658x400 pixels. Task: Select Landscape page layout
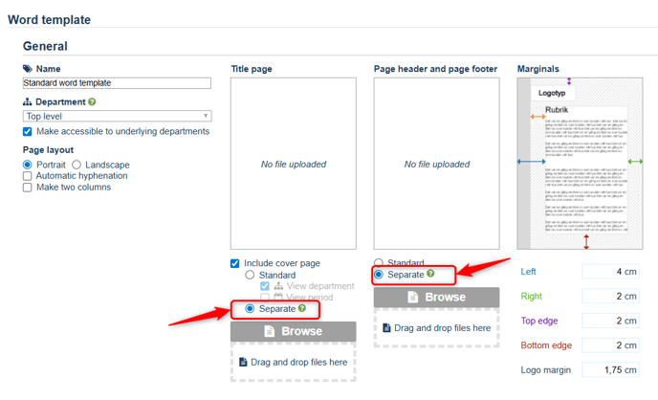pos(77,165)
